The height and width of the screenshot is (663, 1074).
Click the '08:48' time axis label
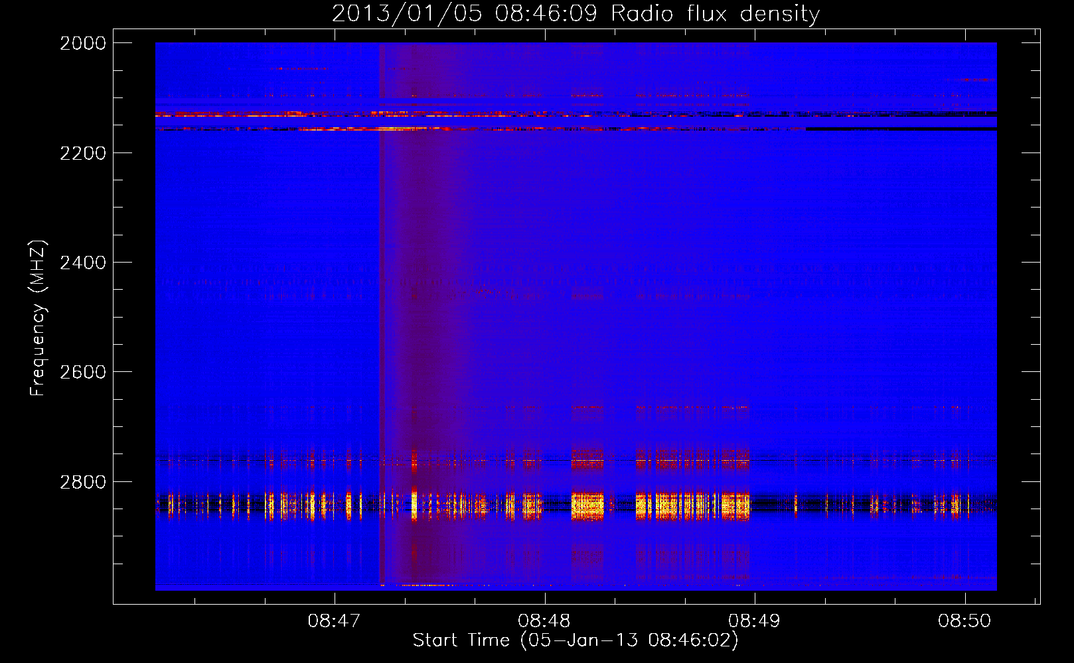coord(544,621)
